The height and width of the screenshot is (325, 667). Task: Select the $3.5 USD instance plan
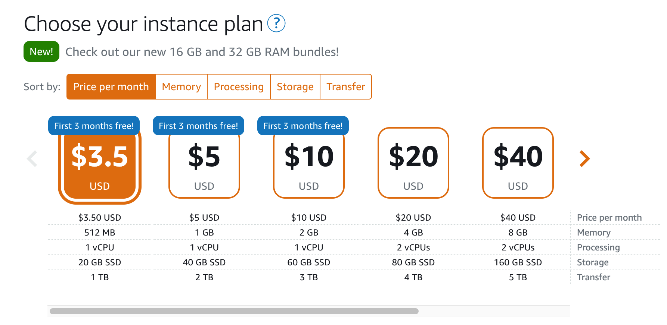point(100,166)
